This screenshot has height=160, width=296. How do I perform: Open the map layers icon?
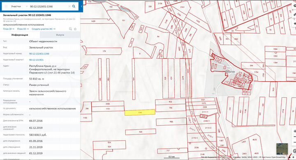click(295, 6)
